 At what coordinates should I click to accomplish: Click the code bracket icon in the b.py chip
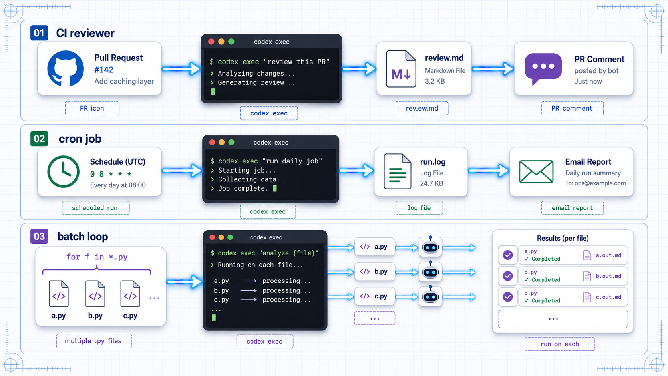tap(365, 271)
